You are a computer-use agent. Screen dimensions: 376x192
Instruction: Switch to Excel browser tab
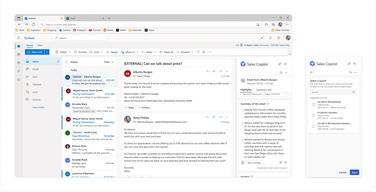[x=85, y=18]
